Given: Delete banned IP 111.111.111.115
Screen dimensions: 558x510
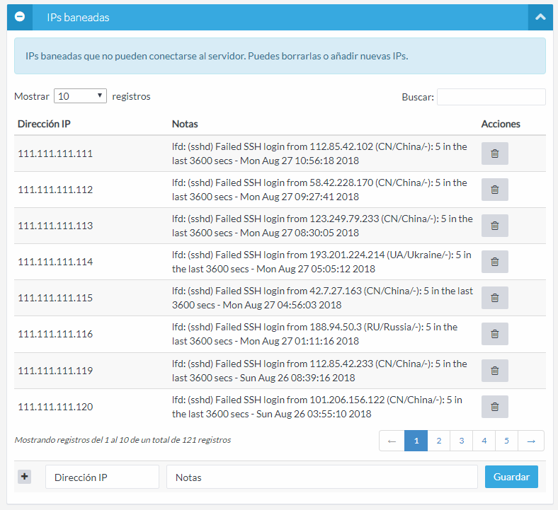Looking at the screenshot, I should pyautogui.click(x=494, y=298).
